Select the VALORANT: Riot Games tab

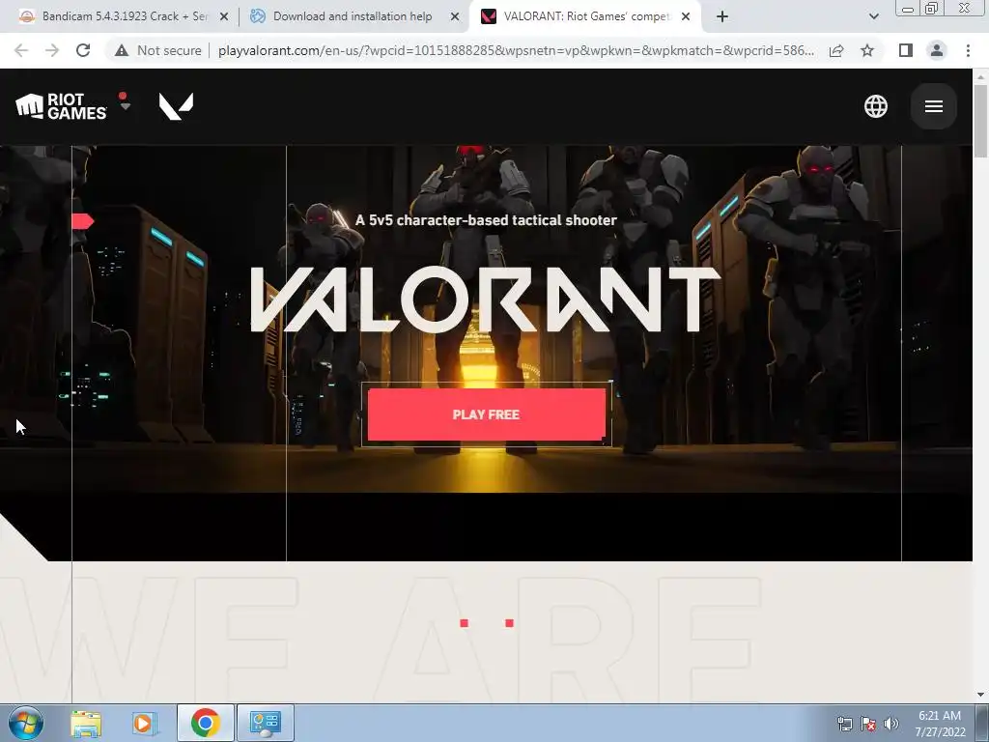tap(584, 16)
